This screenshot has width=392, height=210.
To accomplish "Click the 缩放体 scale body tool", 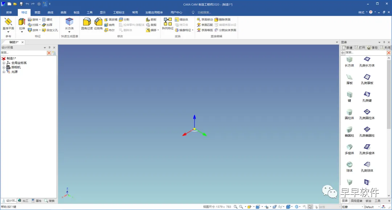I will (x=181, y=20).
